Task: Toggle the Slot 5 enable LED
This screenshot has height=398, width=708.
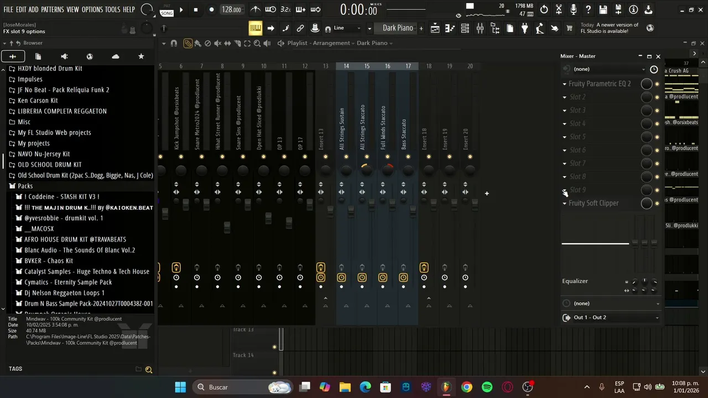Action: 657,137
